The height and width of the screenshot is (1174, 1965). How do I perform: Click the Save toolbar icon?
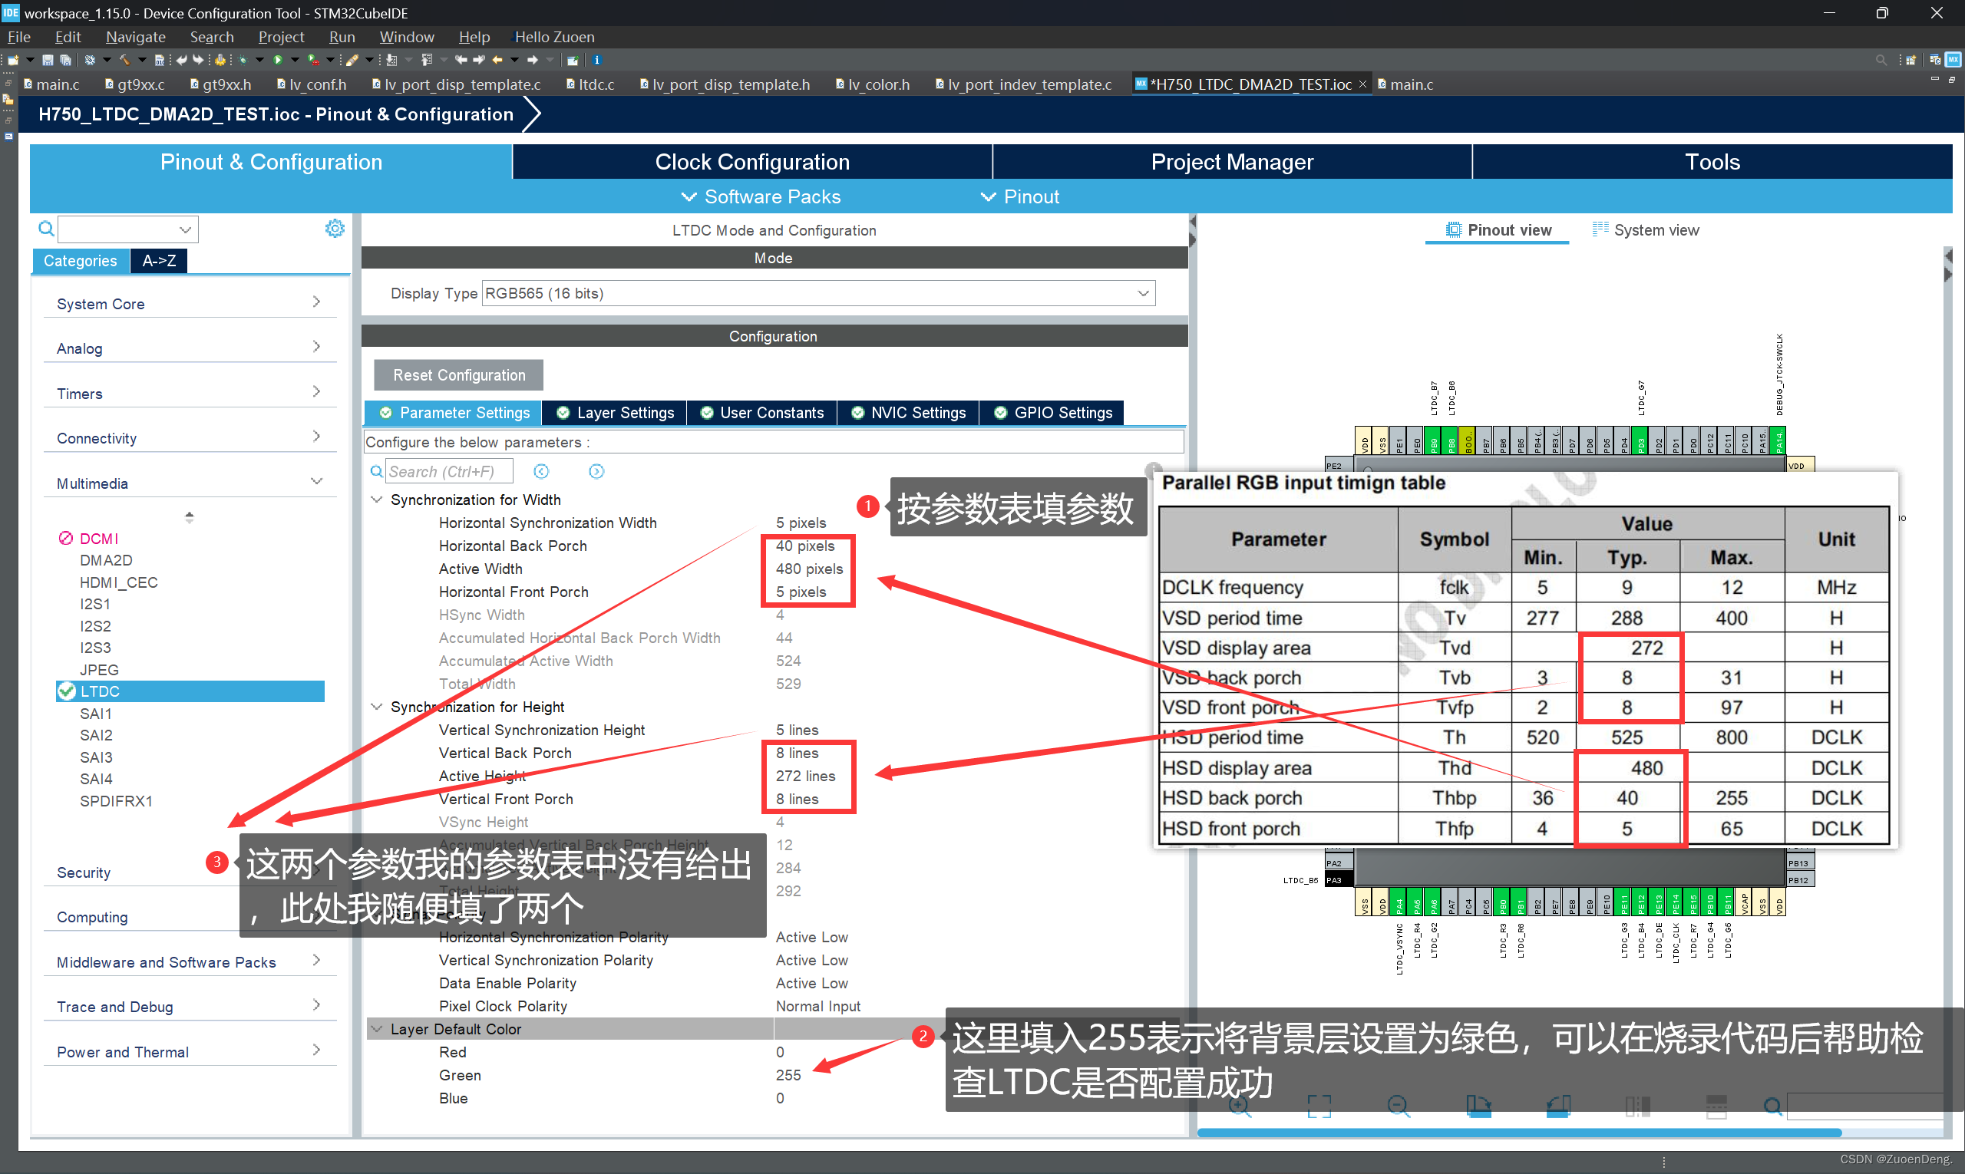(x=48, y=60)
